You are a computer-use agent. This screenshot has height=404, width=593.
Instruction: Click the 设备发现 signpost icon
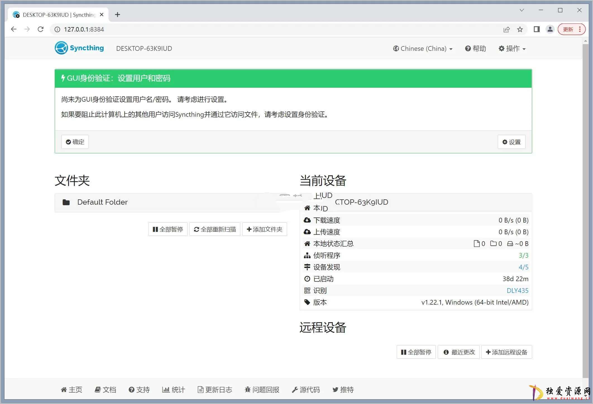(307, 267)
